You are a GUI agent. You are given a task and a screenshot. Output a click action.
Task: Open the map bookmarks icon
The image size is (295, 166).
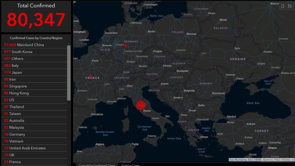[283, 6]
